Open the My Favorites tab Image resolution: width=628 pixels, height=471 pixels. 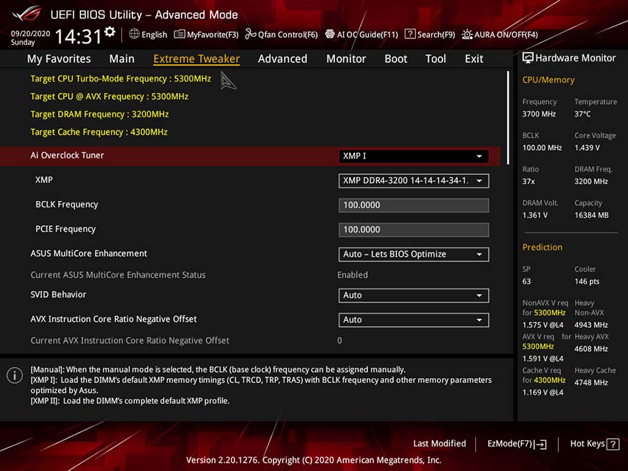(x=59, y=59)
